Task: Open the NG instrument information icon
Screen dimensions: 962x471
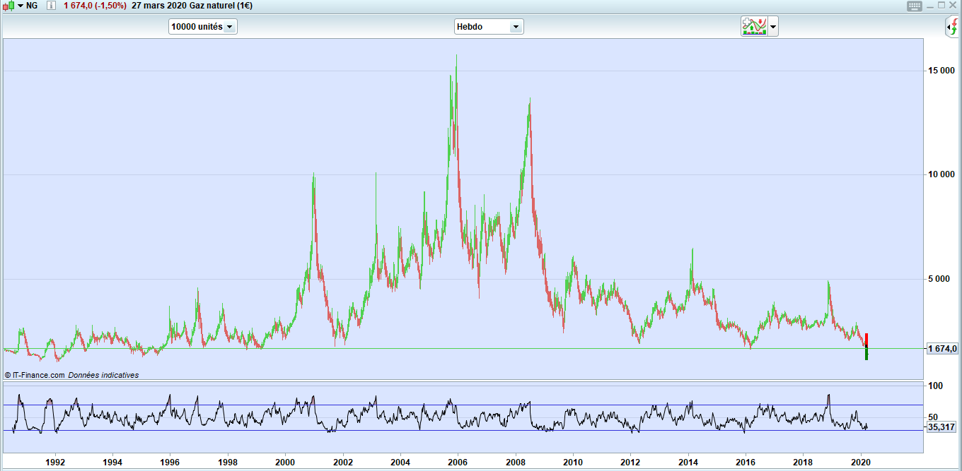Action: (51, 6)
